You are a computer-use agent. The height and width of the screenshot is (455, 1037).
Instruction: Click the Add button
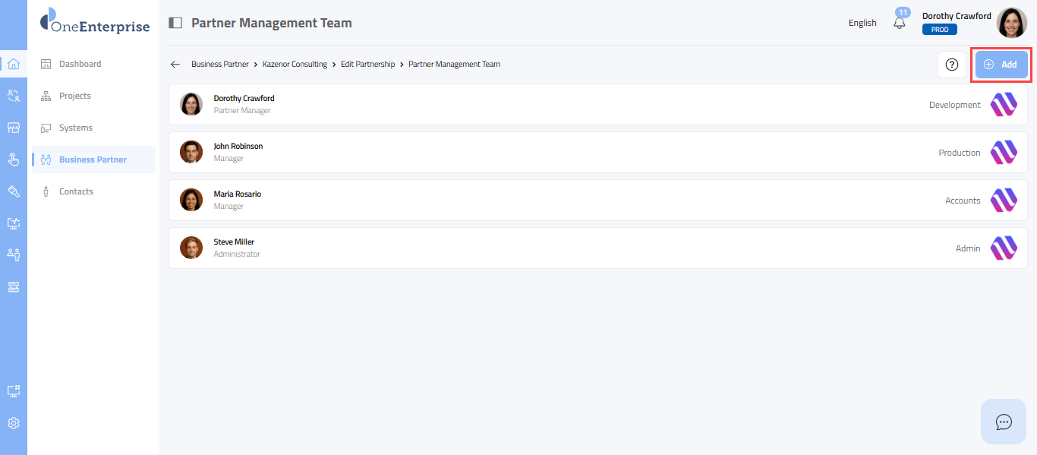[1001, 65]
